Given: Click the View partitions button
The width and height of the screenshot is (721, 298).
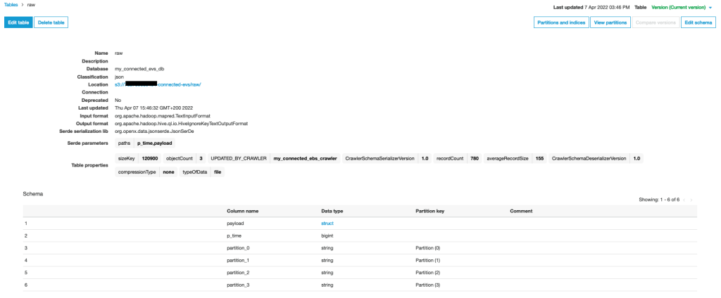Looking at the screenshot, I should coord(610,22).
